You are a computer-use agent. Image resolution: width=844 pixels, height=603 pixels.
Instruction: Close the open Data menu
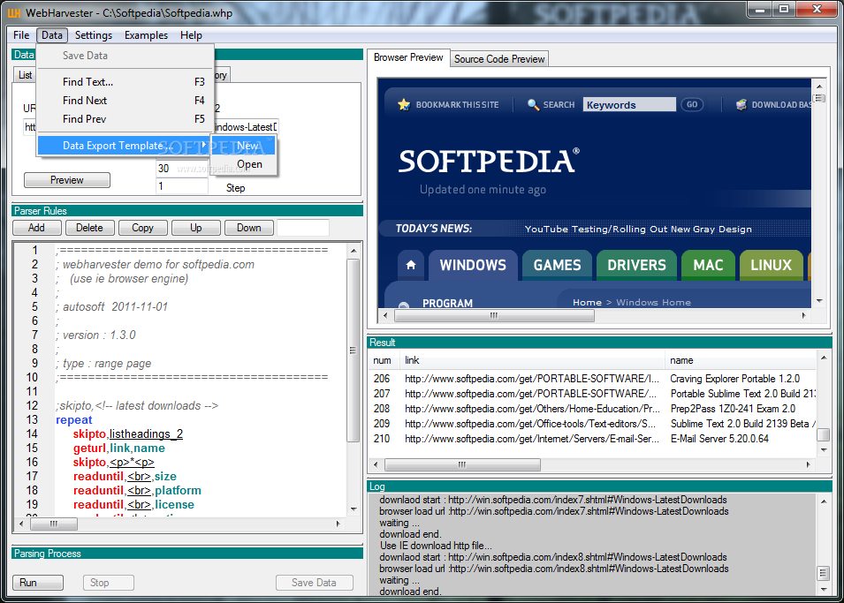[x=51, y=35]
